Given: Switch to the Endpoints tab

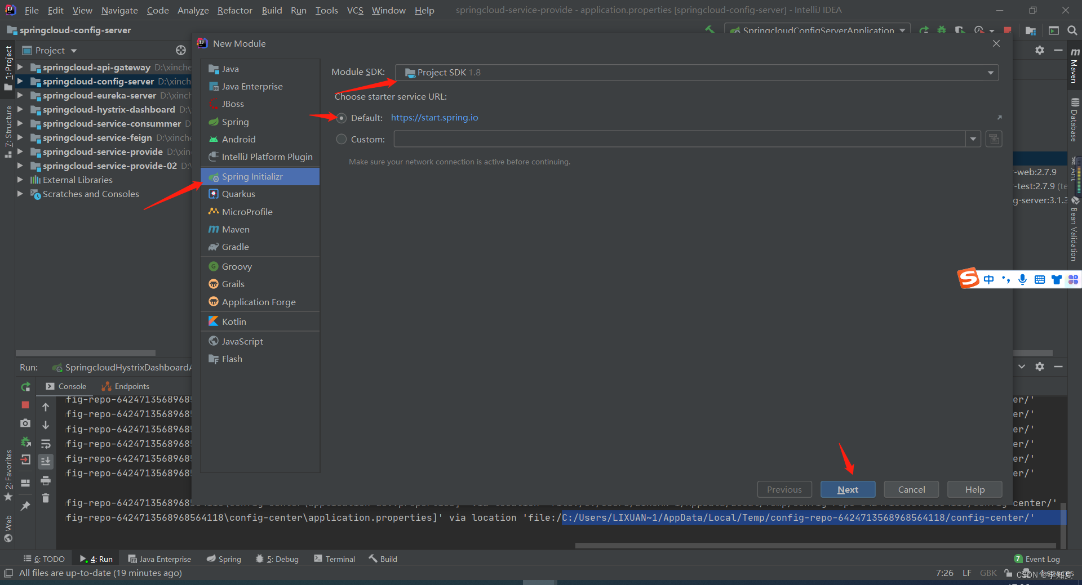Looking at the screenshot, I should [125, 386].
